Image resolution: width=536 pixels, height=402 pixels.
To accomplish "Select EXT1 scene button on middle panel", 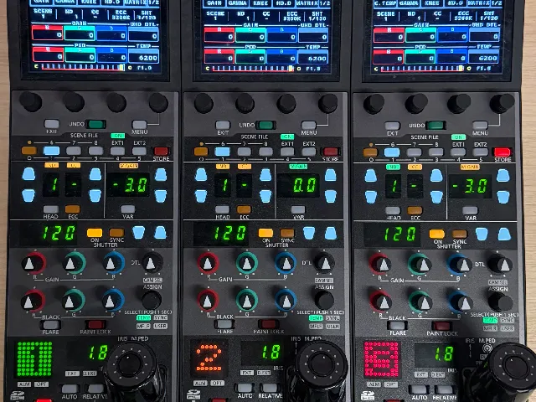I will click(x=287, y=152).
